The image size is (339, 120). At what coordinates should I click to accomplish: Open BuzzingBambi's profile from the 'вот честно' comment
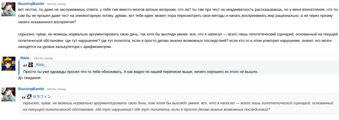(31, 3)
